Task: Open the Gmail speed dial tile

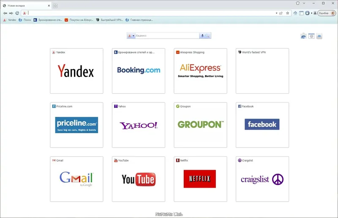Action: click(76, 179)
